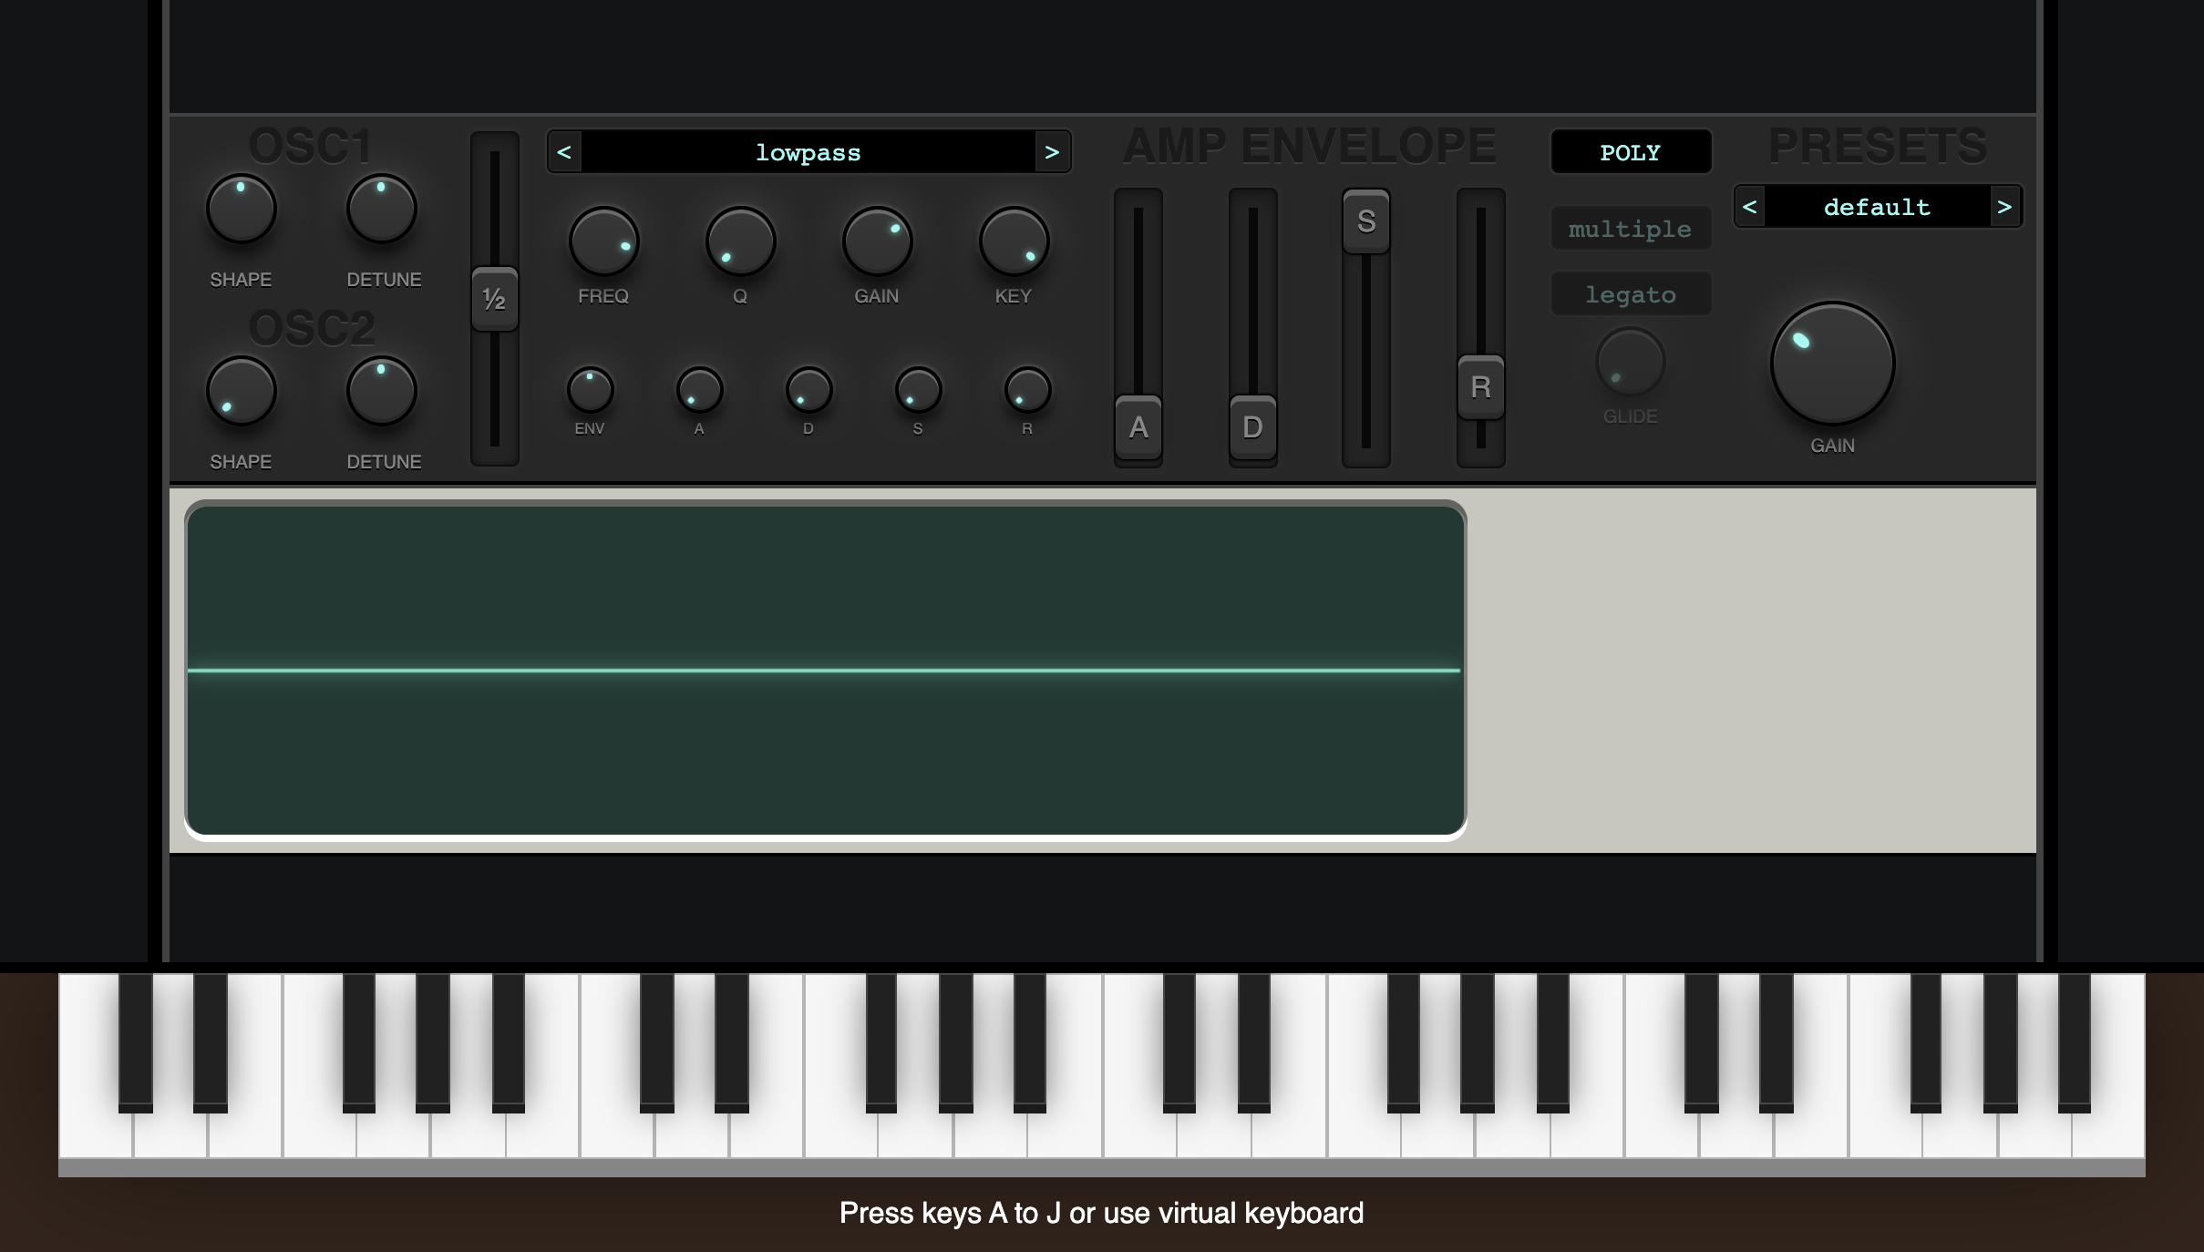Select next filter type after lowpass
The height and width of the screenshot is (1252, 2204).
click(x=1052, y=152)
